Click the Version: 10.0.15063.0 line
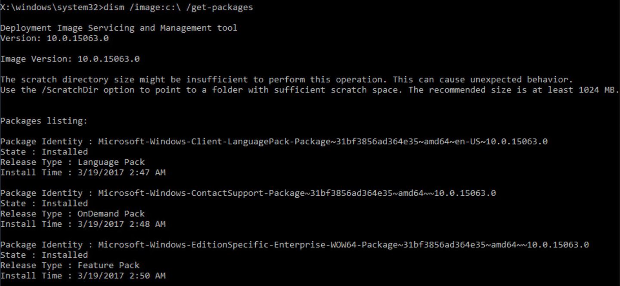The width and height of the screenshot is (620, 286). pyautogui.click(x=54, y=38)
